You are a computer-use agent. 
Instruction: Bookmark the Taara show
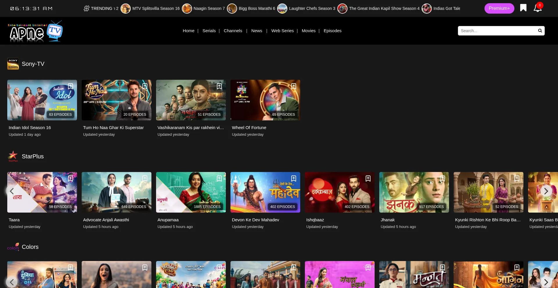70,178
